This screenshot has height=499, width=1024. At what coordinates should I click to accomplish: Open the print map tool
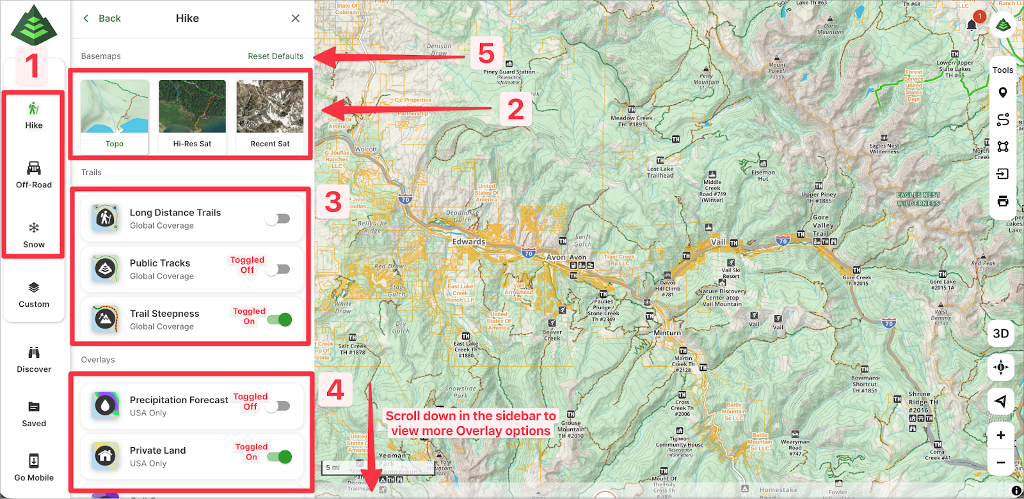tap(1002, 201)
